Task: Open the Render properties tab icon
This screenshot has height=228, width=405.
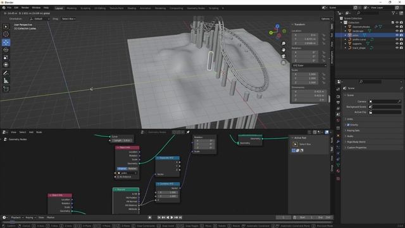Action: pos(338,96)
